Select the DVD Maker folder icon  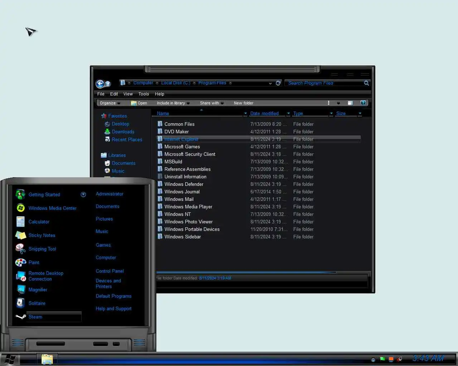click(x=160, y=132)
